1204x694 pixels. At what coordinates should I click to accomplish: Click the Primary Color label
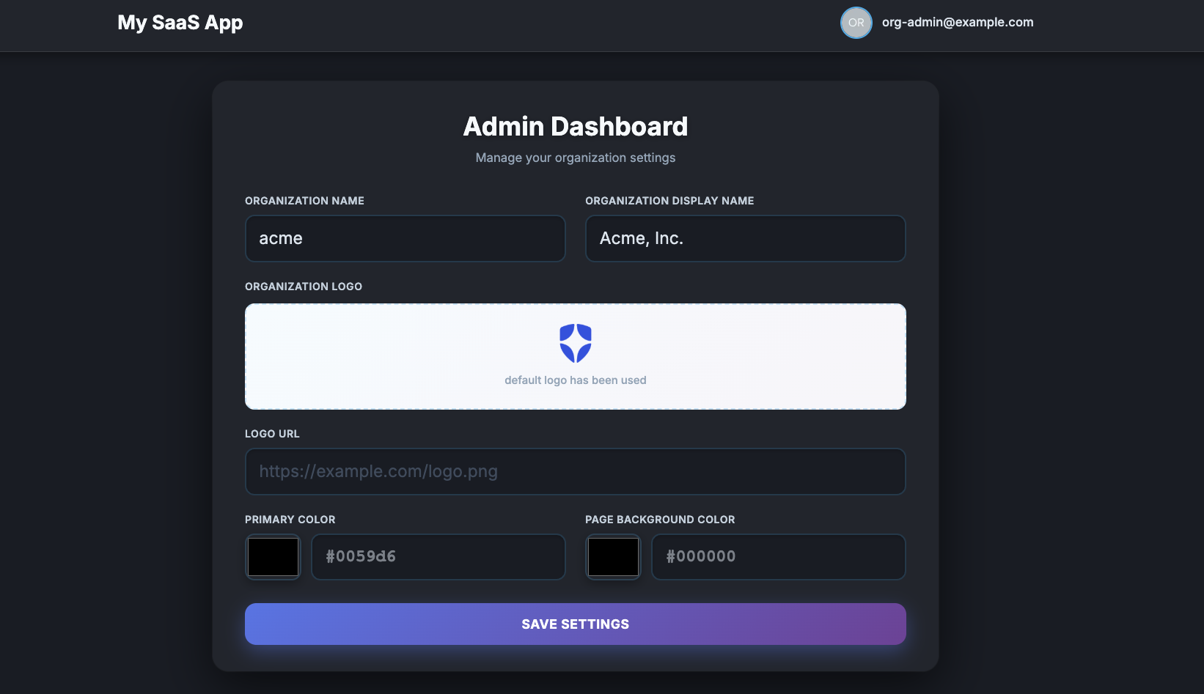pos(290,520)
